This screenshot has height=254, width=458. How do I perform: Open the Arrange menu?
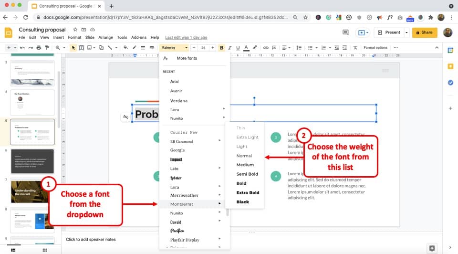coord(105,37)
